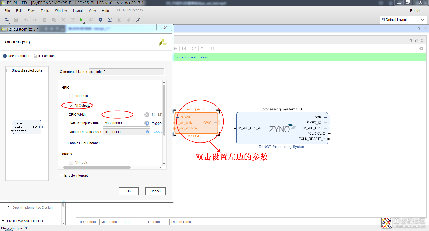Enable the All Inputs checkbox under GPIO
The height and width of the screenshot is (231, 429).
[x=71, y=96]
